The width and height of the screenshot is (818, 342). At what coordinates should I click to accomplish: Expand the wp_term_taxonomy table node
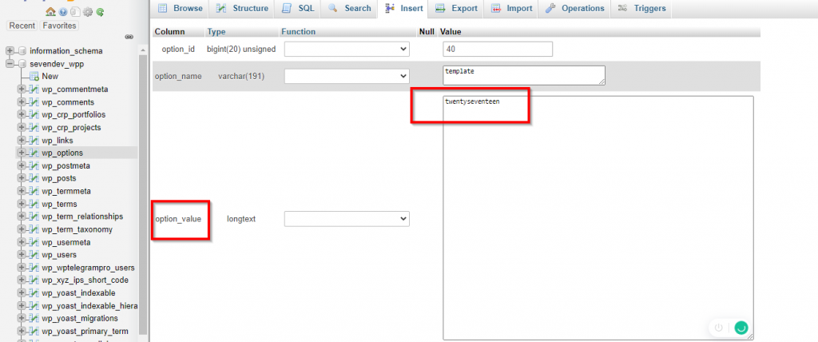[22, 230]
